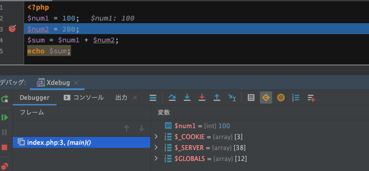369x171 pixels.
Task: Switch to the コンソール tab
Action: (84, 98)
